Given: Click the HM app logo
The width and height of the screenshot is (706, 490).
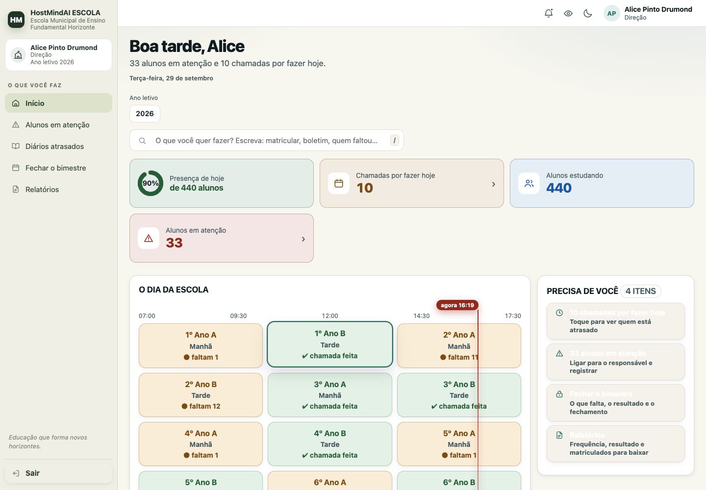Looking at the screenshot, I should pyautogui.click(x=16, y=20).
